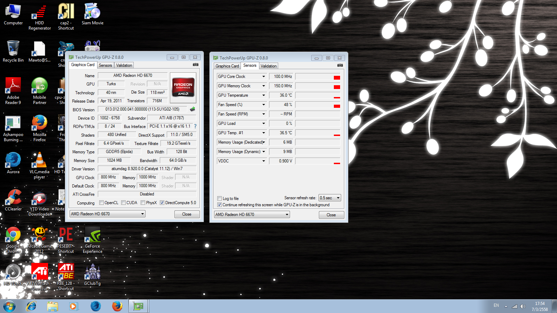Launch GeForce Experience icon
557x313 pixels.
93,240
